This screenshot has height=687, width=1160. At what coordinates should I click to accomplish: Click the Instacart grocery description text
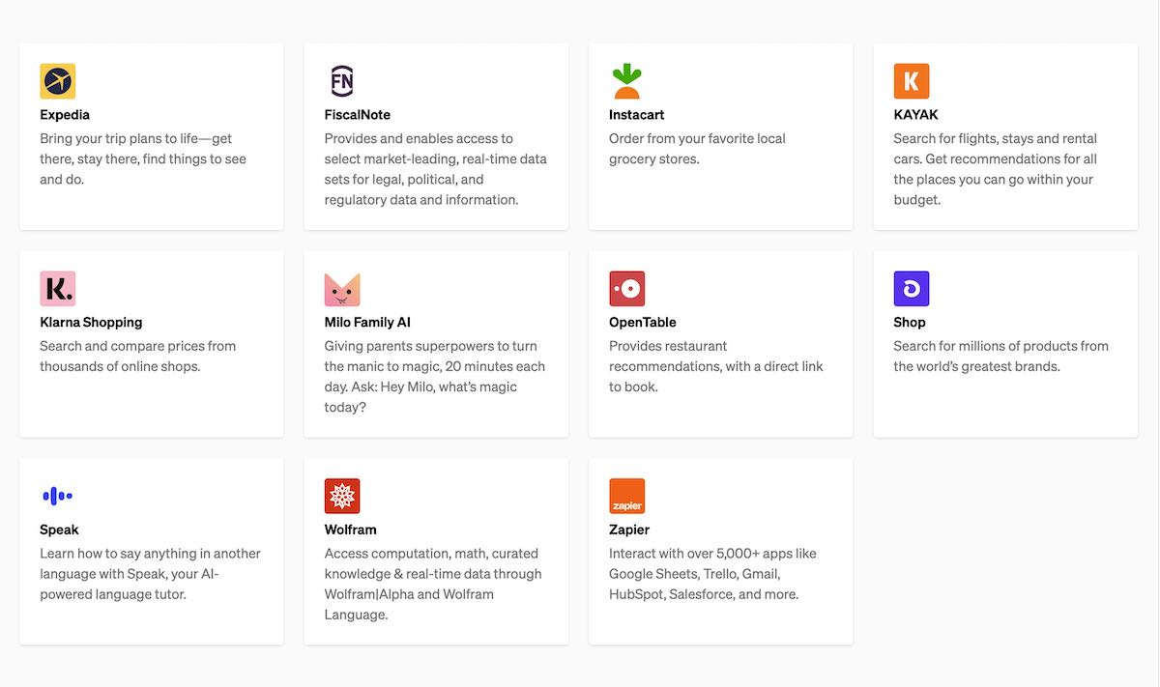click(696, 149)
